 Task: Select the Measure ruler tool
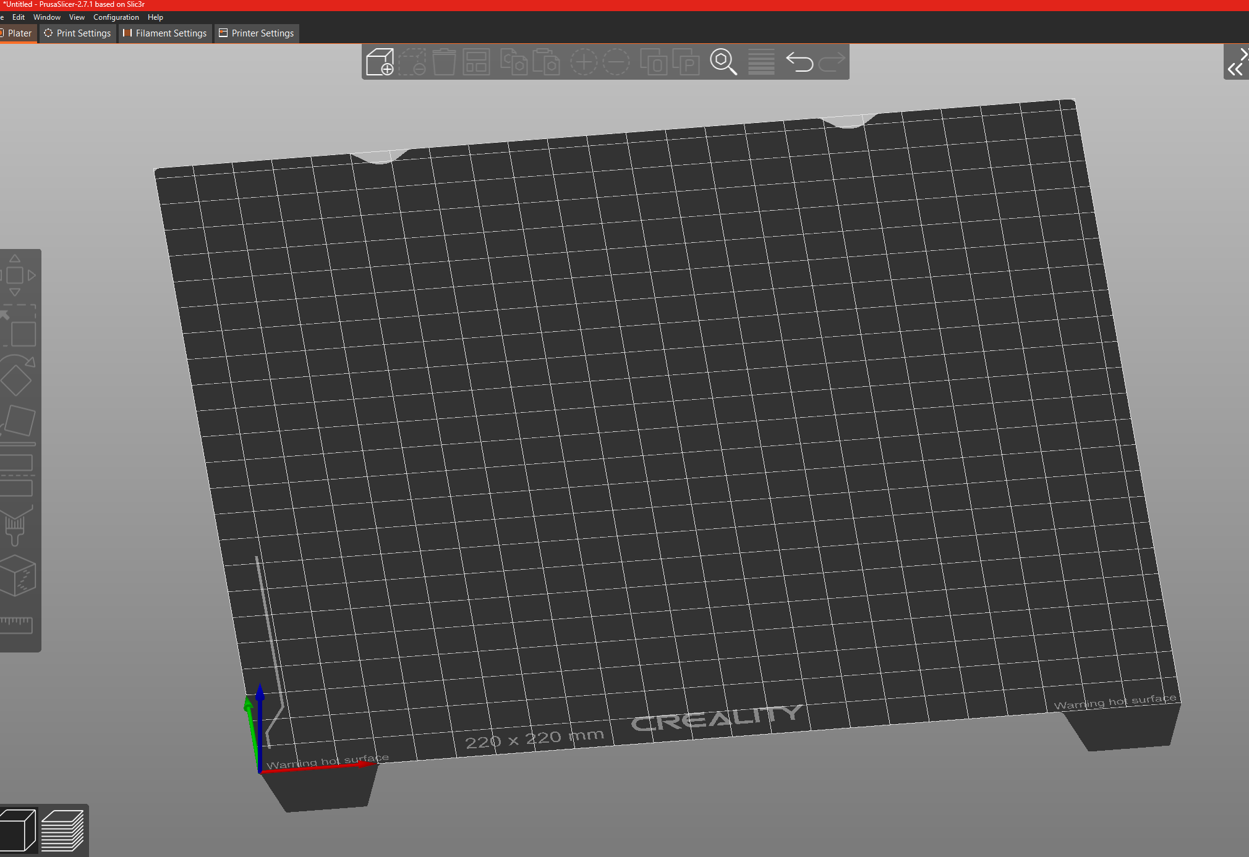point(17,625)
